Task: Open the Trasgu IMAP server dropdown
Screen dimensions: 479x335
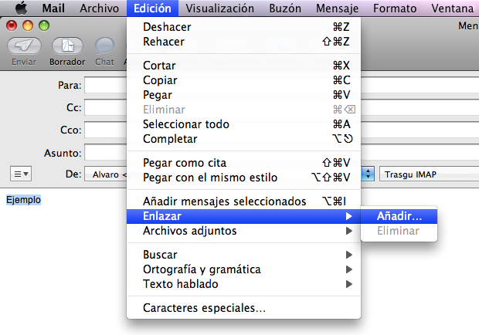Action: [x=428, y=174]
